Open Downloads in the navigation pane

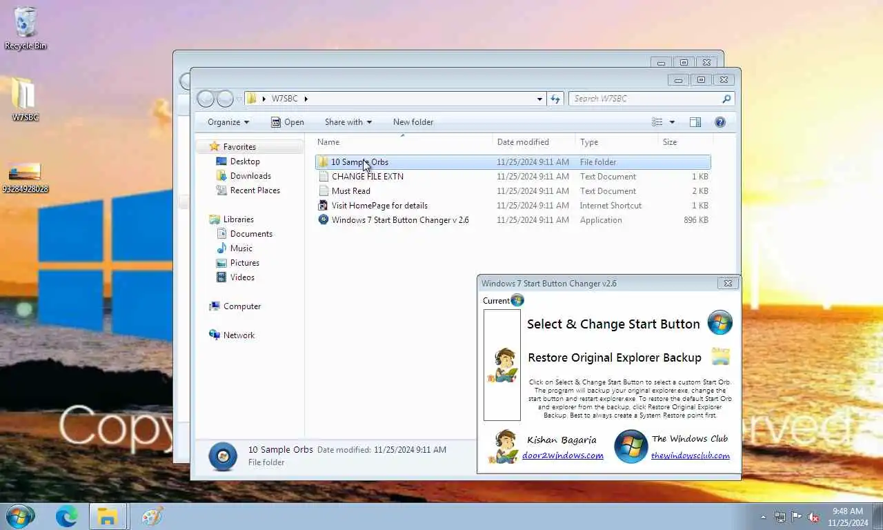(x=250, y=176)
